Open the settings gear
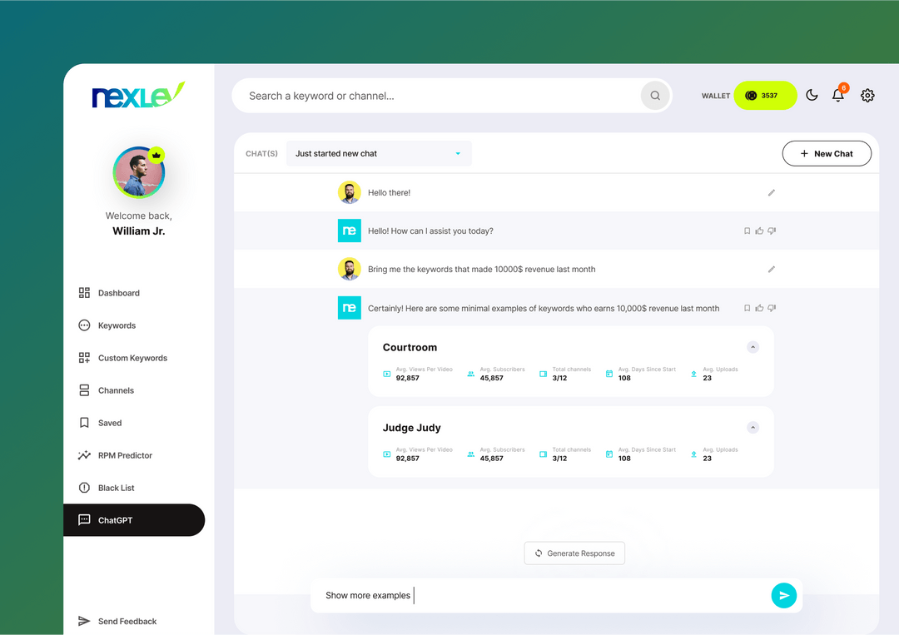The height and width of the screenshot is (635, 899). [867, 96]
